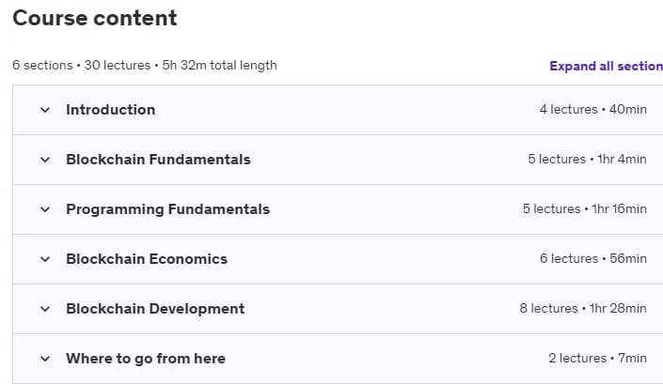Viewport: 663px width, 384px height.
Task: Expand the Blockchain Development chevron
Action: pyautogui.click(x=45, y=309)
